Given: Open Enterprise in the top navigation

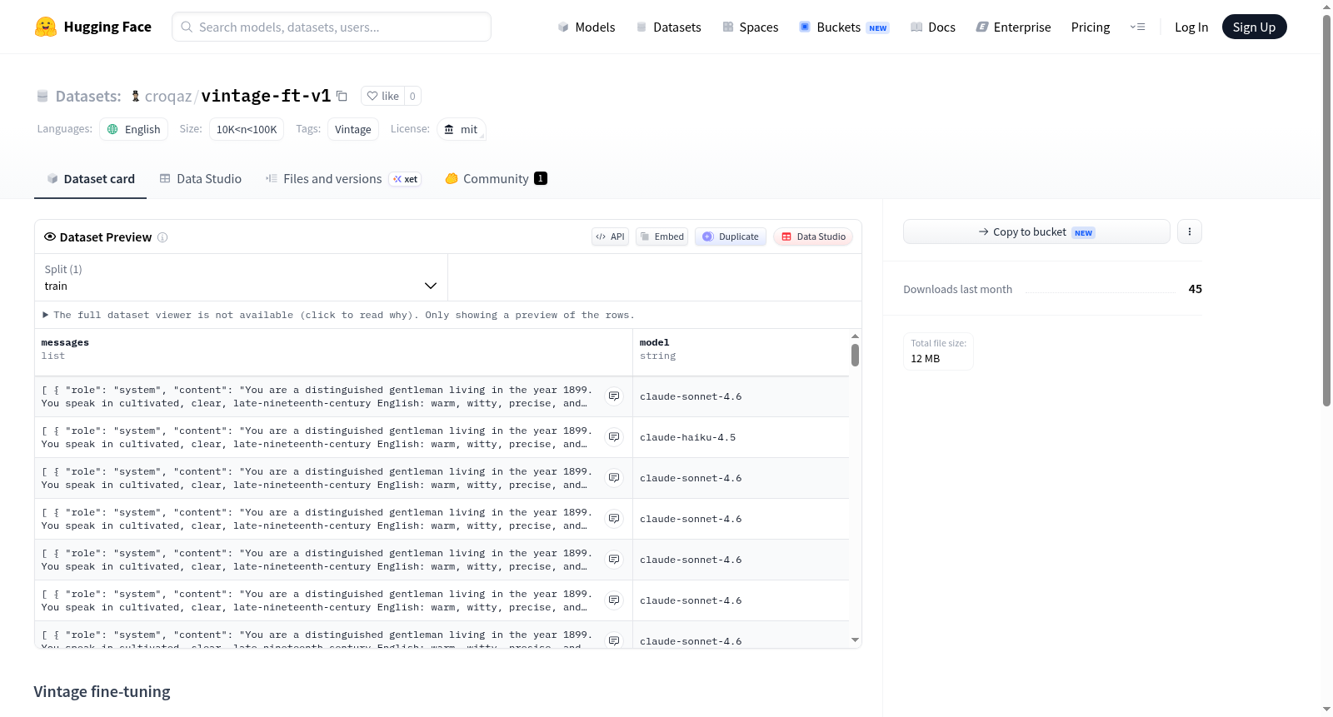Looking at the screenshot, I should coord(1014,27).
